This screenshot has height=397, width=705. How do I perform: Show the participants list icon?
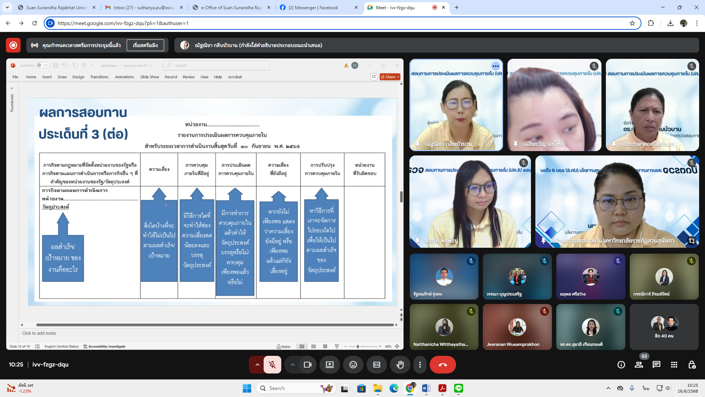point(639,365)
